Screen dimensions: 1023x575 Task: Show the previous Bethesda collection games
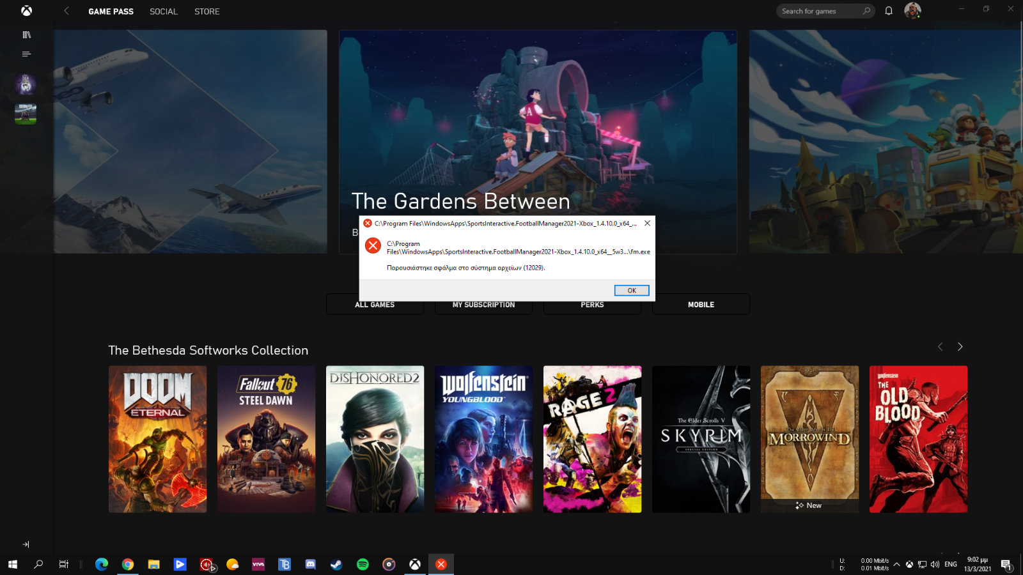click(940, 347)
